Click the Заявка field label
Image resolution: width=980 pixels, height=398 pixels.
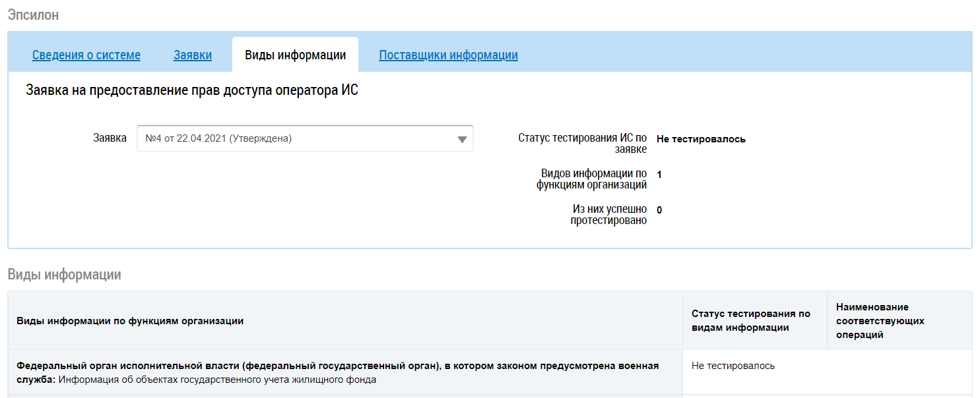[x=110, y=138]
